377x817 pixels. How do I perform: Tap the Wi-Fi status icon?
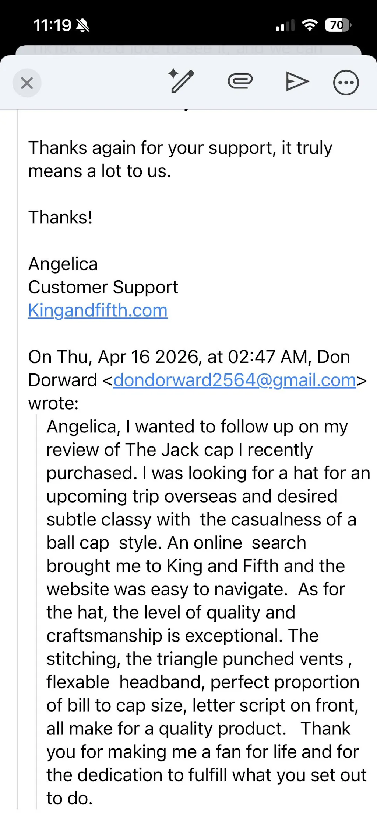coord(310,25)
